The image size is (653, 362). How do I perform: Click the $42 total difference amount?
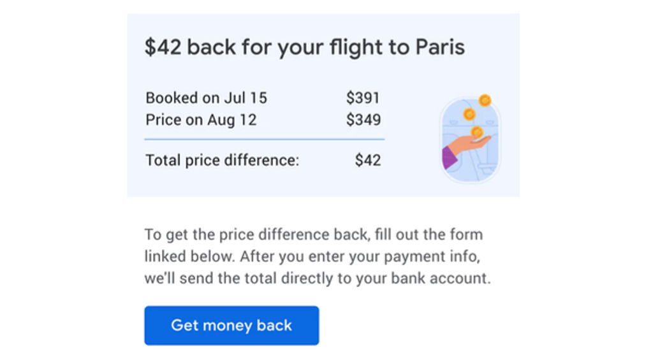point(368,160)
